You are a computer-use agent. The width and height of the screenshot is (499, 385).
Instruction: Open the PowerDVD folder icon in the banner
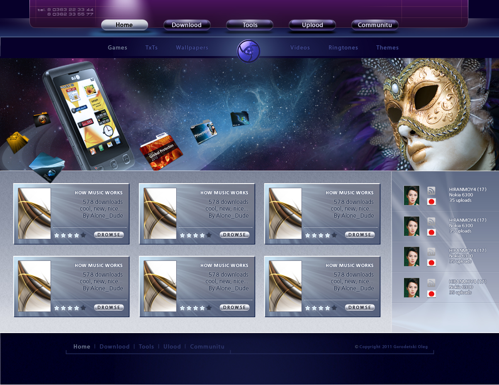pyautogui.click(x=204, y=132)
